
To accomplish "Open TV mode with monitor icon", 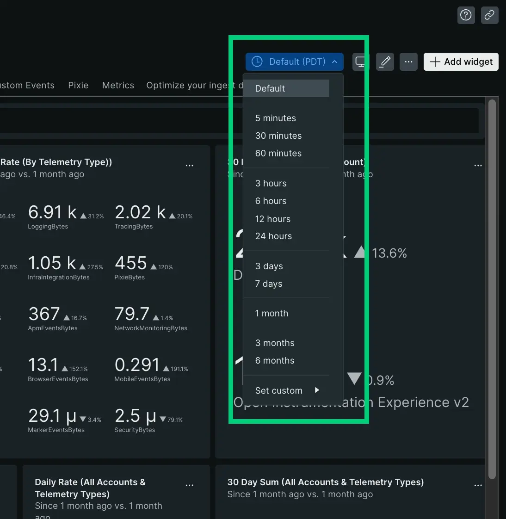I will [360, 62].
